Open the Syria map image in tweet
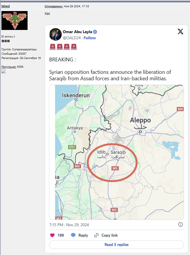Viewport: 190px width, 255px height. tap(116, 152)
